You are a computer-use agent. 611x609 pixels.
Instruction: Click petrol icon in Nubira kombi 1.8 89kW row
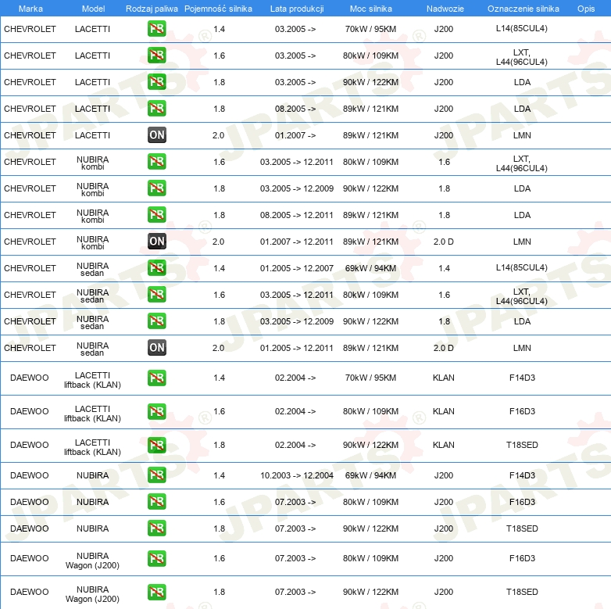156,214
